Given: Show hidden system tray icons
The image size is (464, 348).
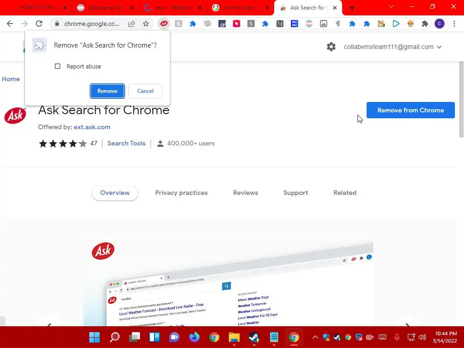Looking at the screenshot, I should [315, 337].
